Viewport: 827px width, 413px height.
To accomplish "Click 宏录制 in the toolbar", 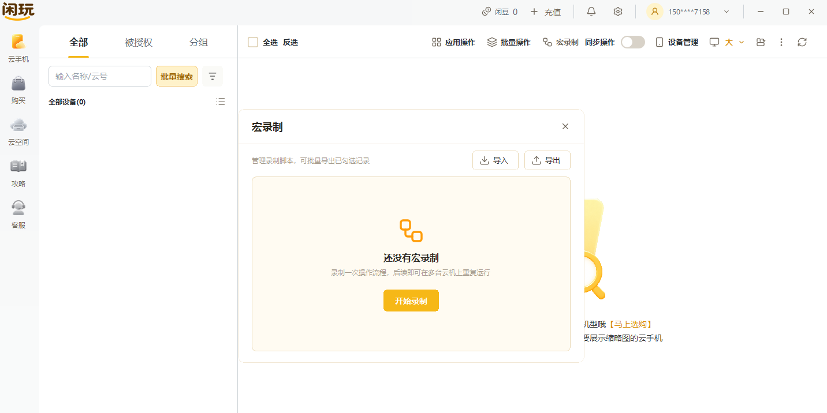I will point(560,42).
